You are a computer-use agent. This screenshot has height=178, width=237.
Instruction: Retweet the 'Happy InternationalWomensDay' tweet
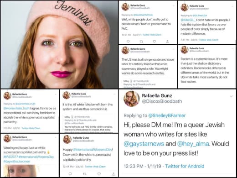[x=85, y=173]
